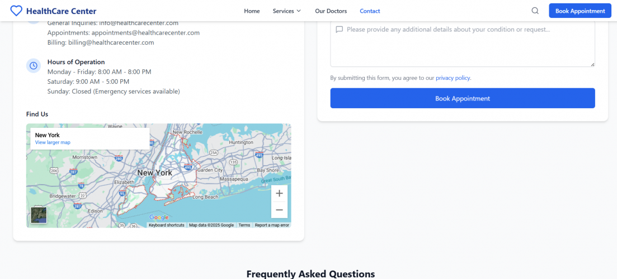Click the Google logo on map
Screen dimensions: 617x279
pyautogui.click(x=159, y=217)
